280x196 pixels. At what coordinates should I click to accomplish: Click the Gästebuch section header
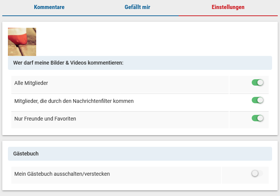point(26,154)
